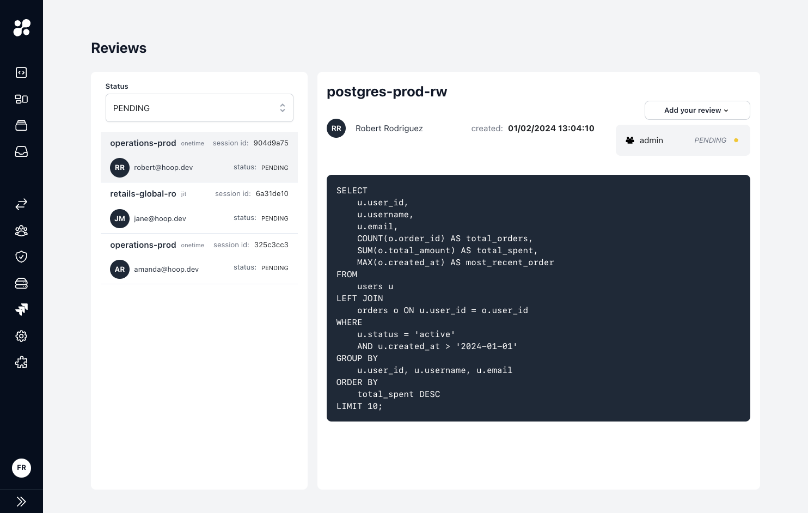Open the web terminal code icon in sidebar
This screenshot has height=513, width=808.
pos(21,72)
